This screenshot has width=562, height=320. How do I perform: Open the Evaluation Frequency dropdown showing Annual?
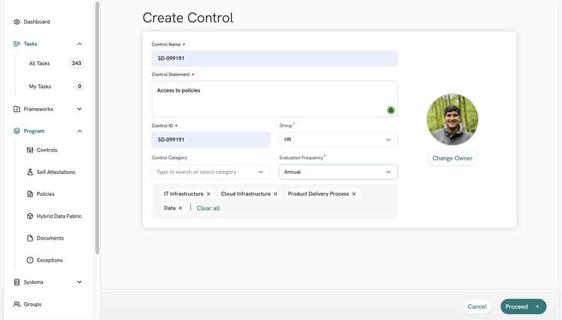[x=338, y=172]
